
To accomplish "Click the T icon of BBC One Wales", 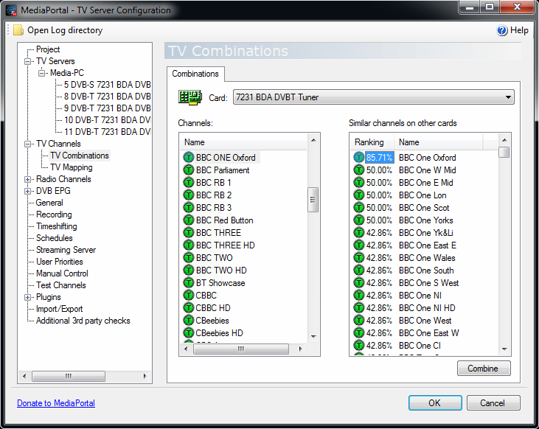I will pos(358,258).
